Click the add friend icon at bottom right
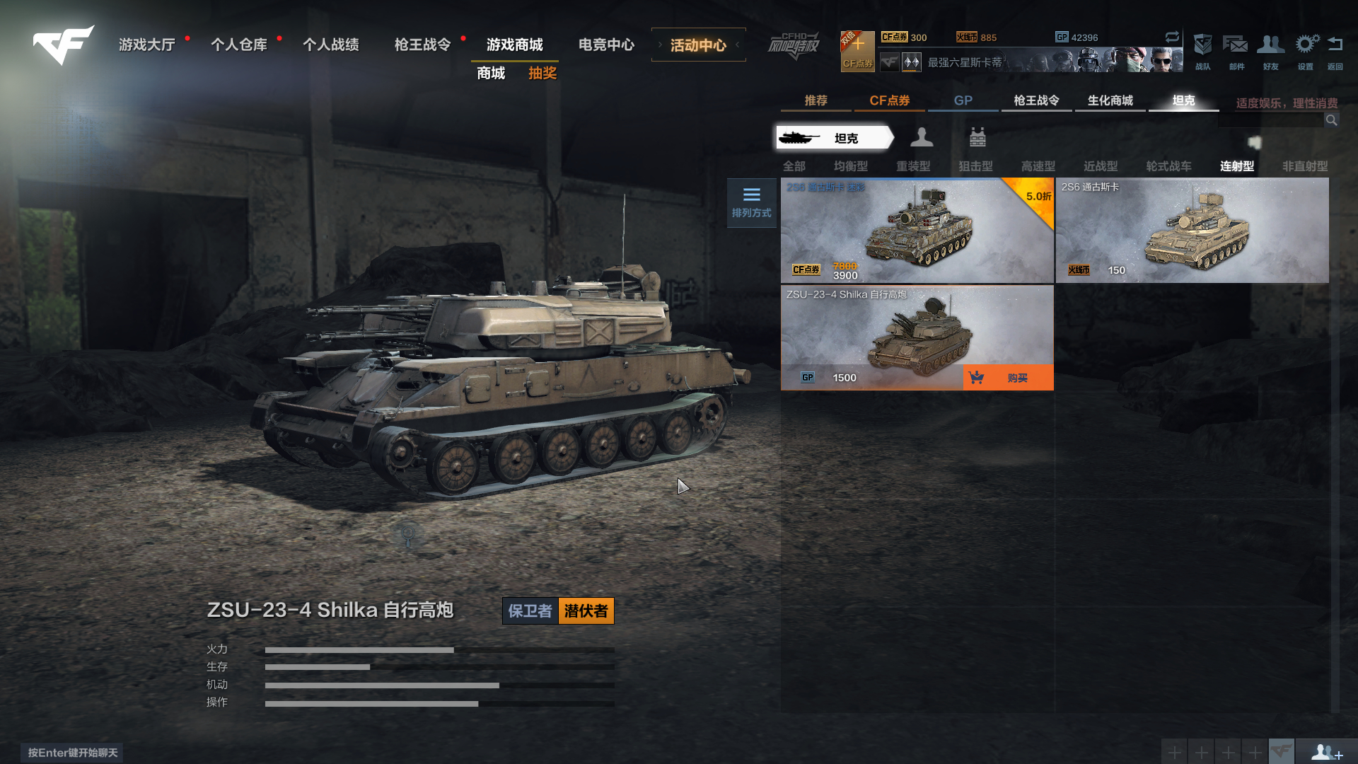The width and height of the screenshot is (1358, 764). [1326, 752]
